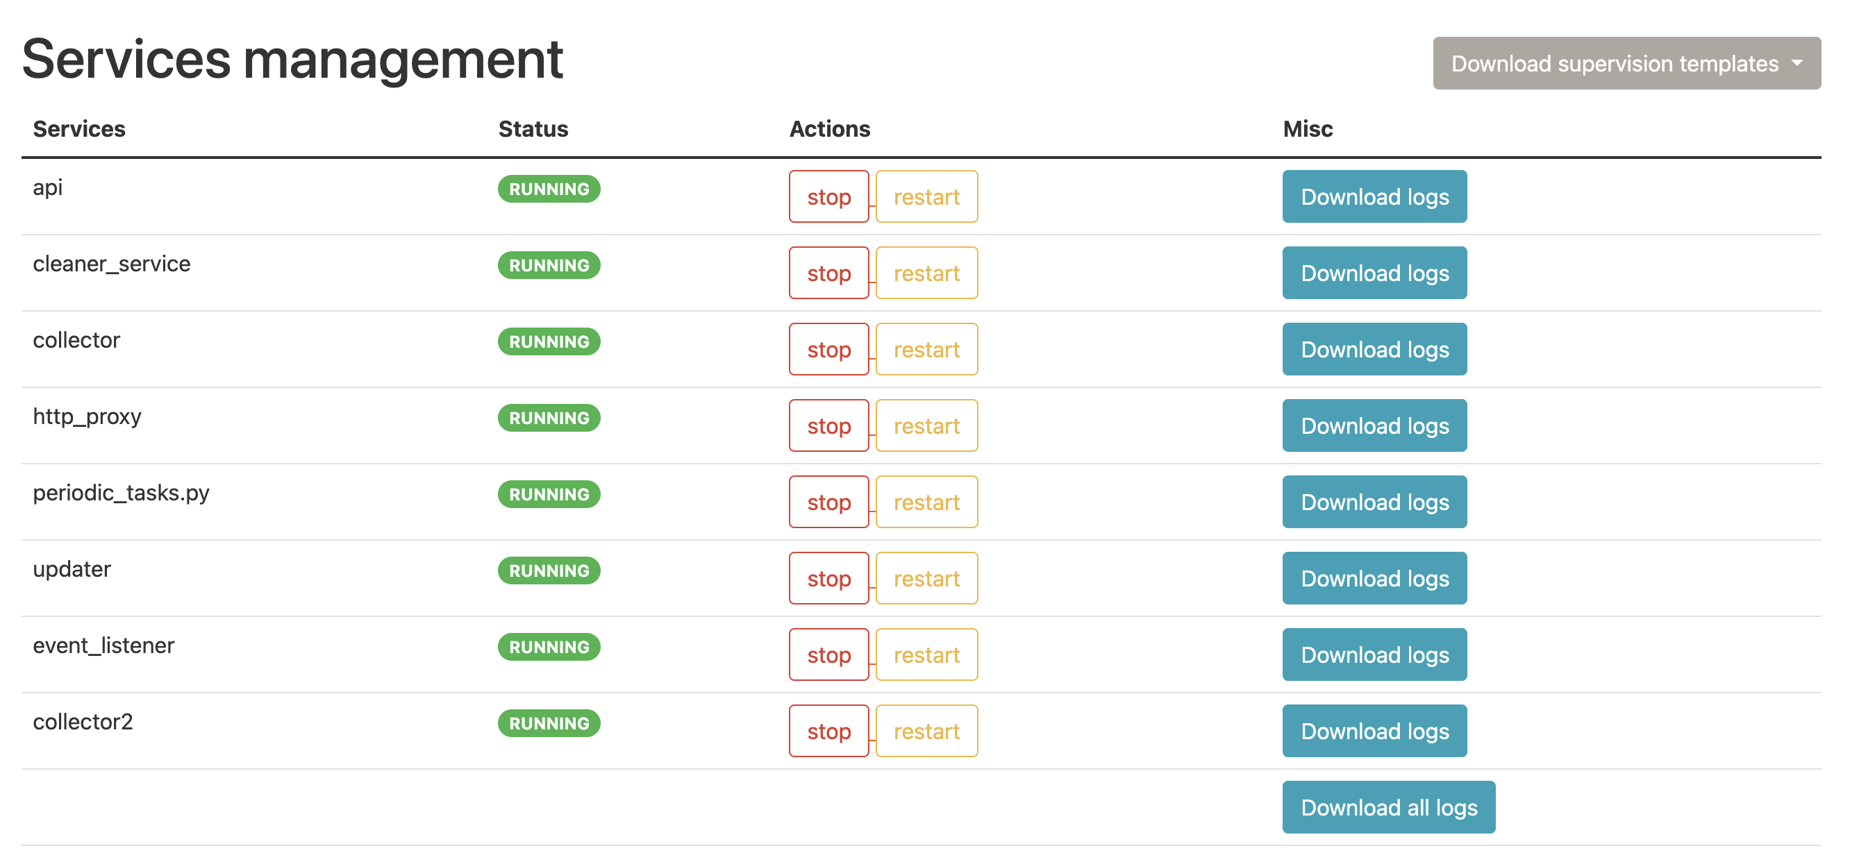The height and width of the screenshot is (862, 1850).
Task: Stop the collector service
Action: click(x=828, y=350)
